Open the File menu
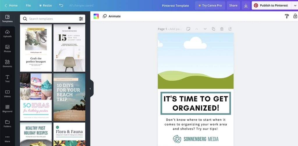Viewport: 298px width, 146px height. coord(28,6)
